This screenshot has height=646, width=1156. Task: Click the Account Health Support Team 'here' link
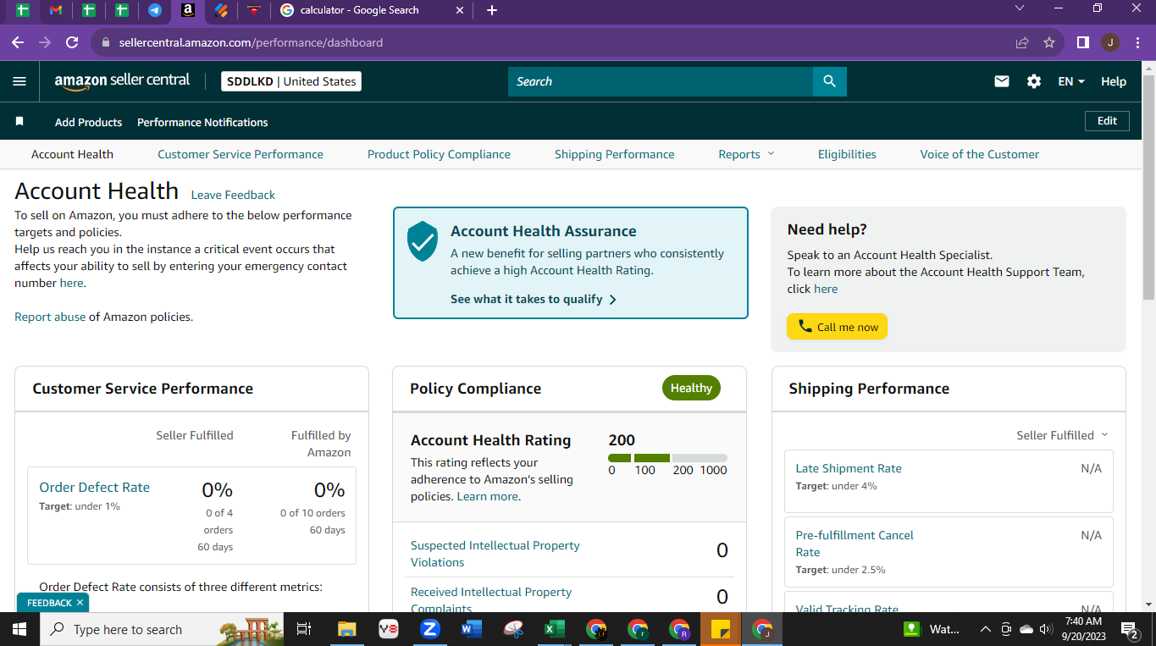(826, 289)
